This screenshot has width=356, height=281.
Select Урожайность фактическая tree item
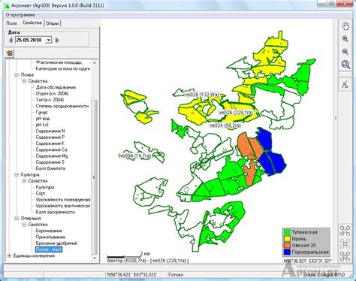63,206
